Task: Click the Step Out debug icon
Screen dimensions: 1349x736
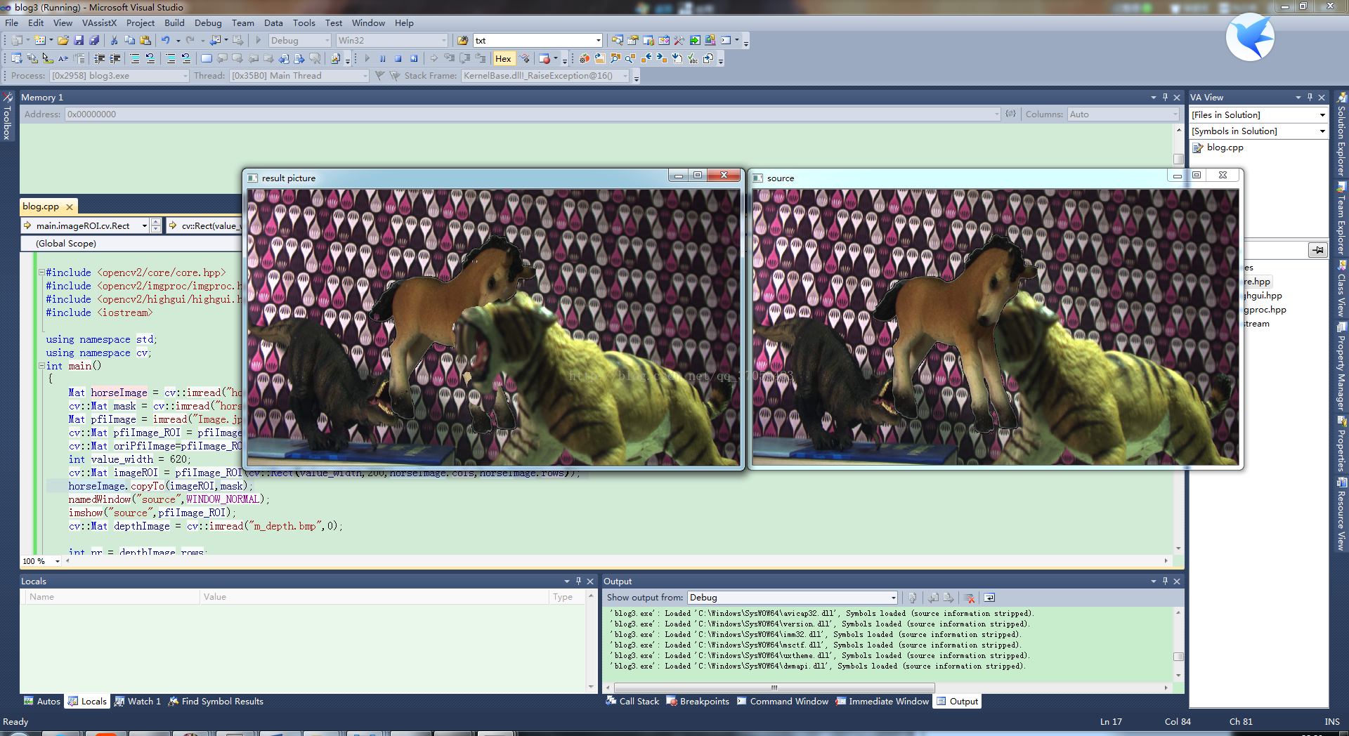Action: 480,59
